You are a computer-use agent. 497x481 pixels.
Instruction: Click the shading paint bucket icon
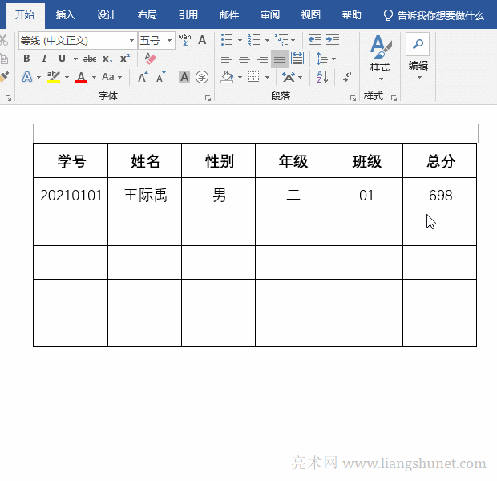point(227,77)
